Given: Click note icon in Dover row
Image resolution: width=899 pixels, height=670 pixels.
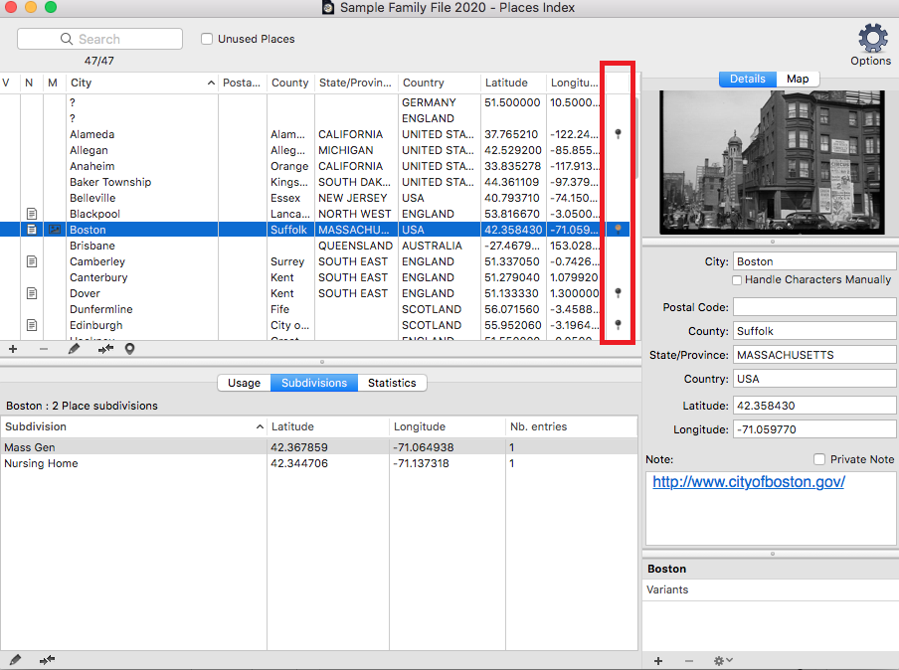Looking at the screenshot, I should point(32,293).
